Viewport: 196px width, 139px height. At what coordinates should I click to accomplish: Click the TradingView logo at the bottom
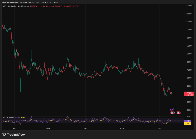tap(13, 135)
